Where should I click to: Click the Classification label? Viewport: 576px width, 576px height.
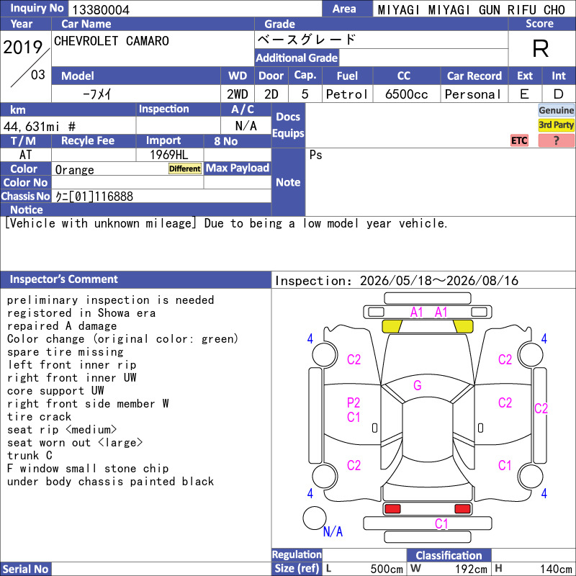point(449,555)
